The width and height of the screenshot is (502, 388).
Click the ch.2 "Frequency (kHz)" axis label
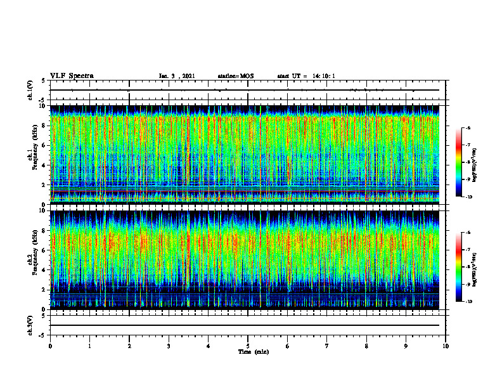(35, 252)
